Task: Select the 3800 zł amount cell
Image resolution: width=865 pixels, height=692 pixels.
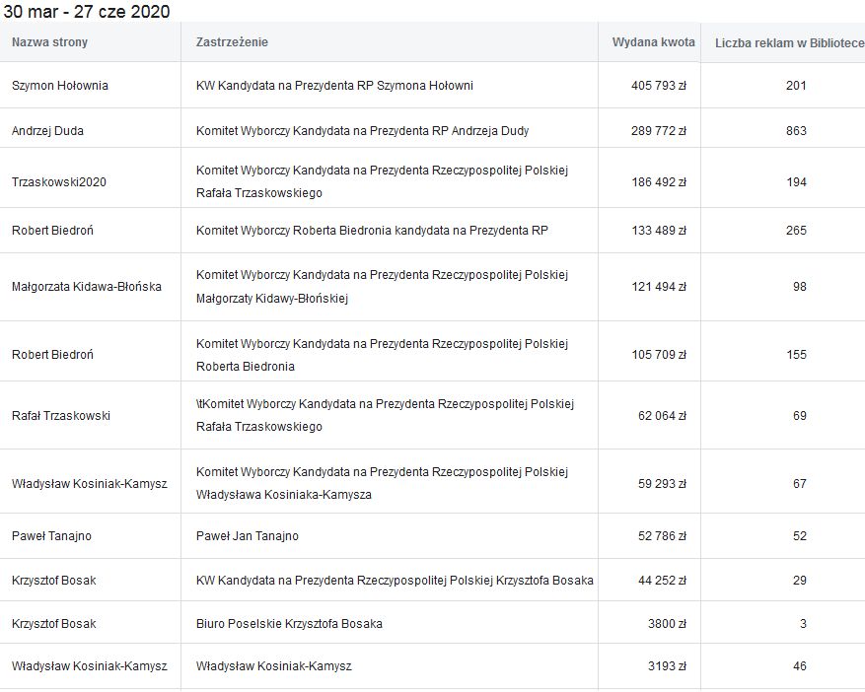Action: pyautogui.click(x=666, y=624)
